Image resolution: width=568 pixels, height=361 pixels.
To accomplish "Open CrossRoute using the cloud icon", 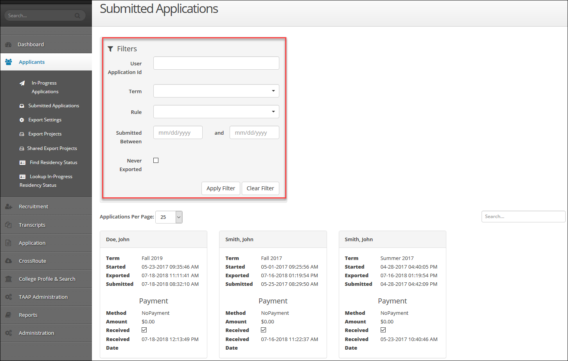I will 9,260.
